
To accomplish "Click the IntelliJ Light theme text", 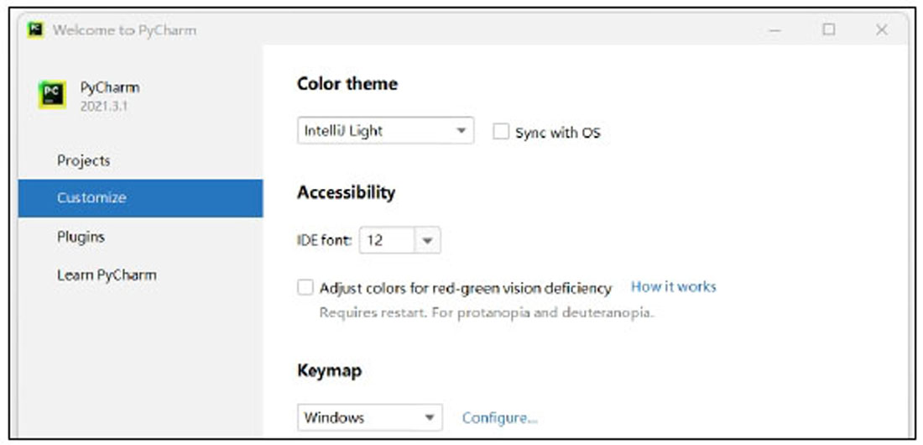I will click(x=343, y=132).
